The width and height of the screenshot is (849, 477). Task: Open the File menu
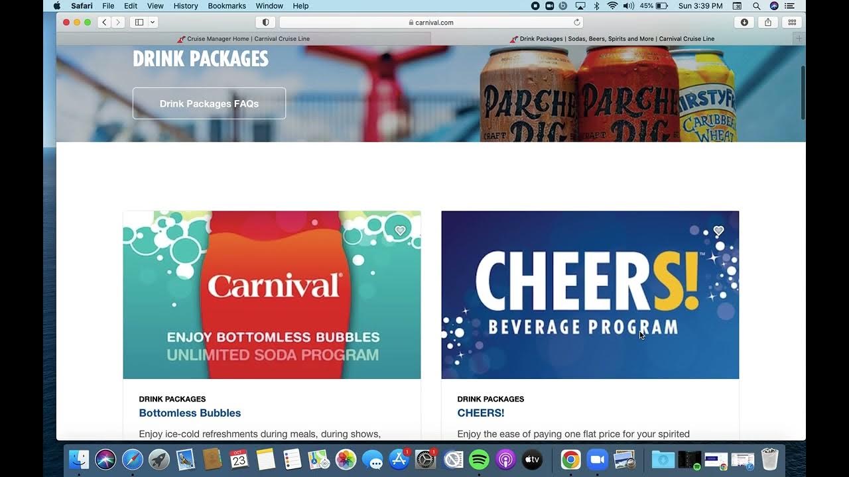click(x=108, y=6)
